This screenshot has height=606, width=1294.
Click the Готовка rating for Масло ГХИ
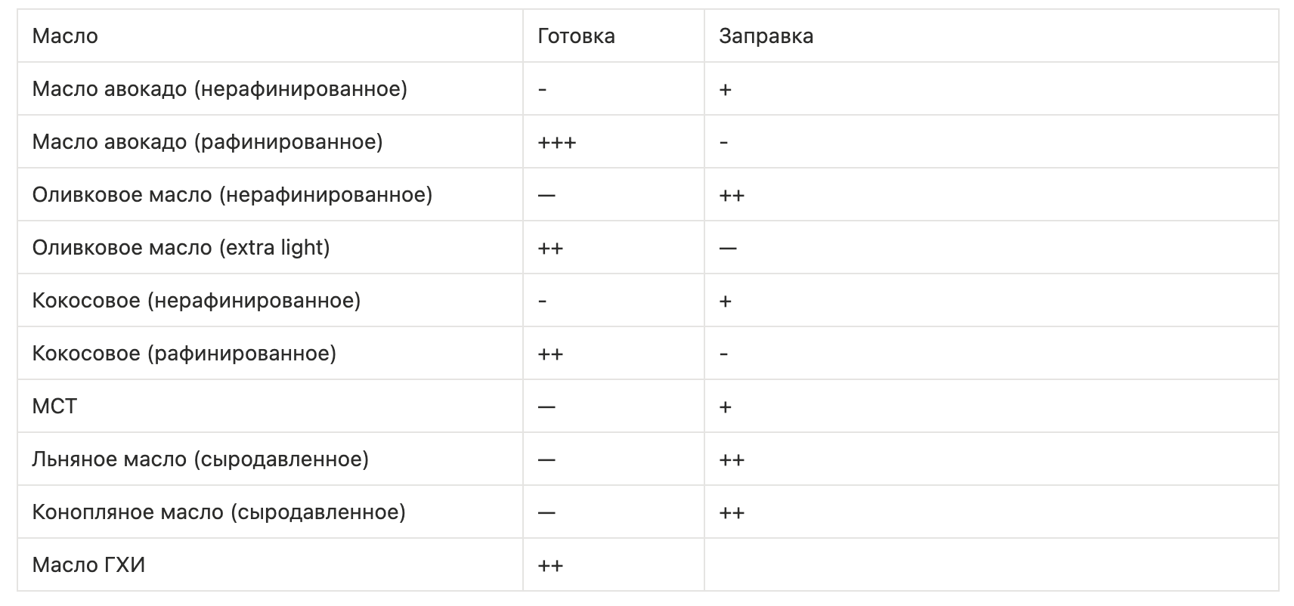(x=550, y=566)
